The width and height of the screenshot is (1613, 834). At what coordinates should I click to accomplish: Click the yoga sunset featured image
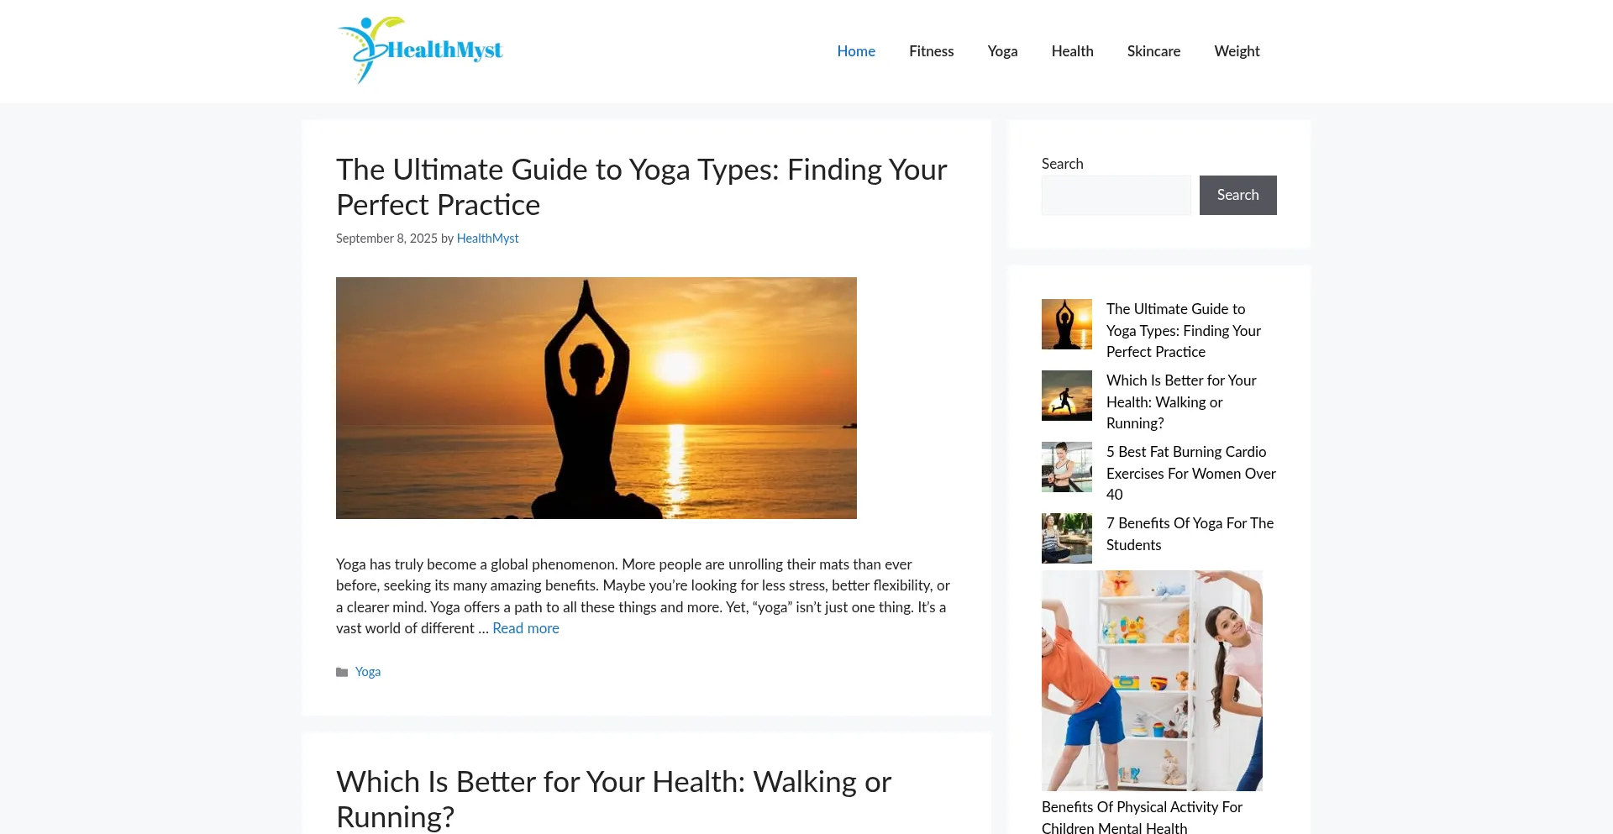point(596,398)
